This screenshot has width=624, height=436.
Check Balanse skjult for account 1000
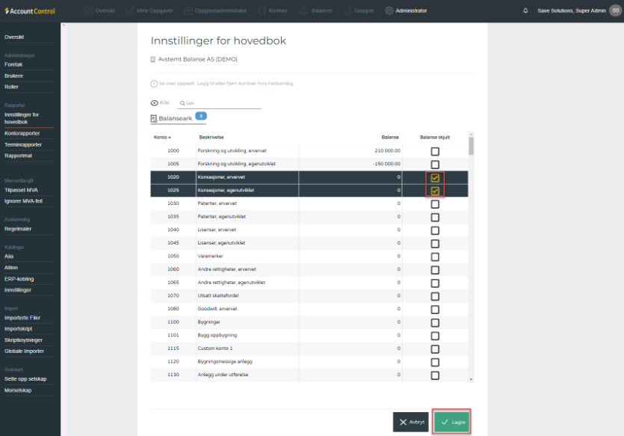pyautogui.click(x=435, y=151)
